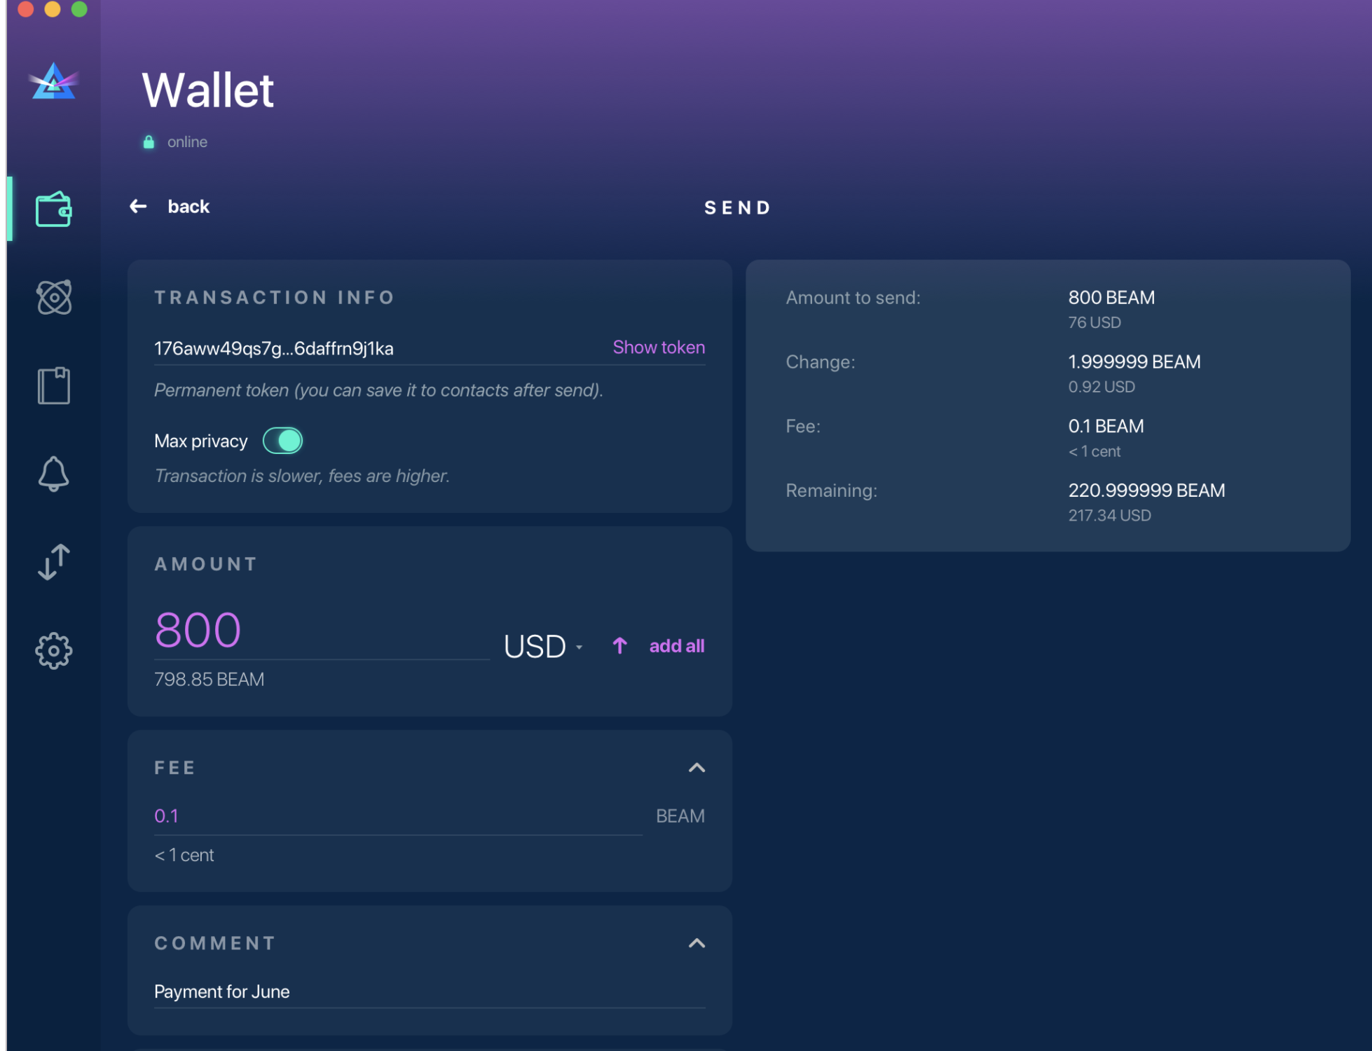Screen dimensions: 1372x1051
Task: Click the online lock status icon
Action: click(x=149, y=142)
